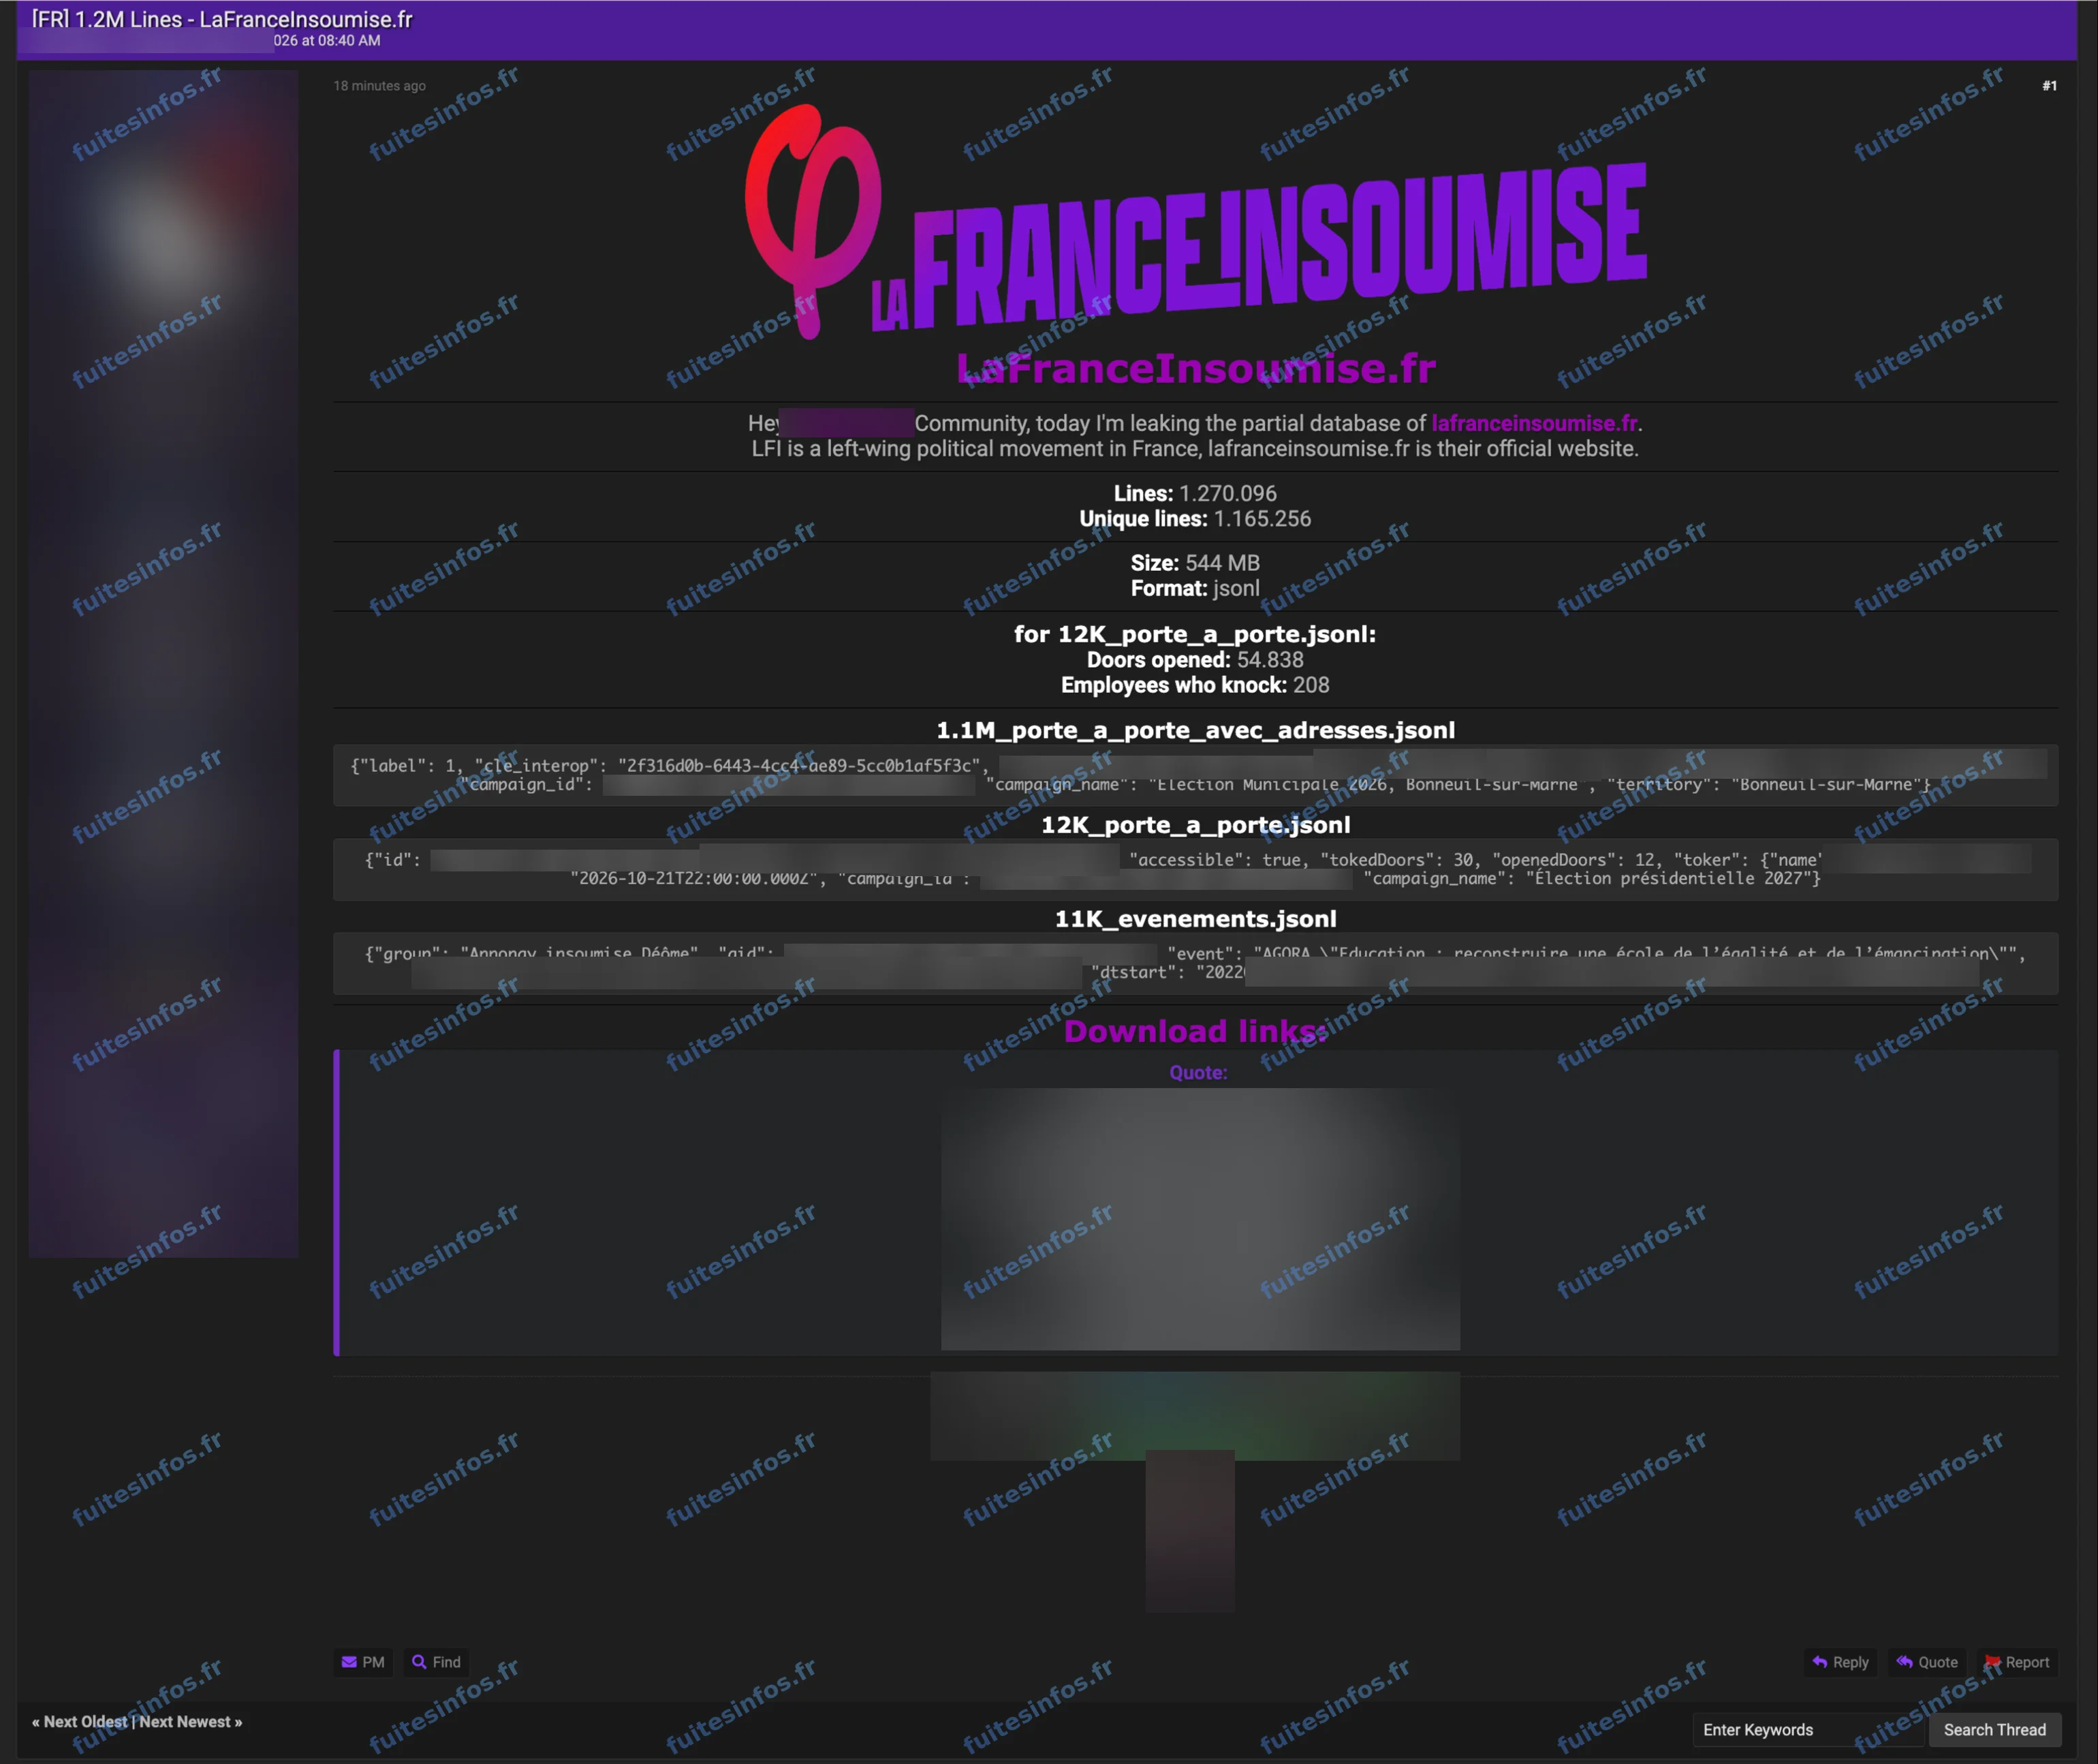
Task: Click the LaFranceInsoumise.fr heading text
Action: click(1195, 368)
